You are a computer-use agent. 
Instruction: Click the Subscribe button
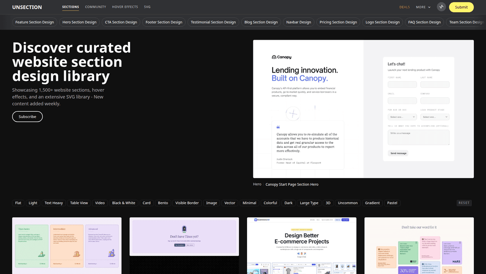pos(27,117)
